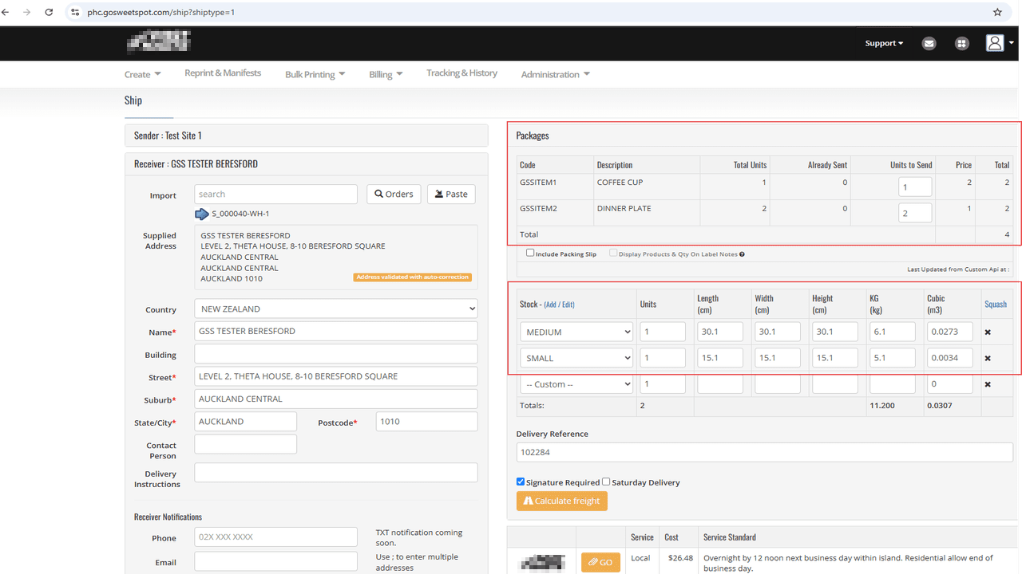
Task: Open the apps grid icon in header
Action: click(x=961, y=44)
